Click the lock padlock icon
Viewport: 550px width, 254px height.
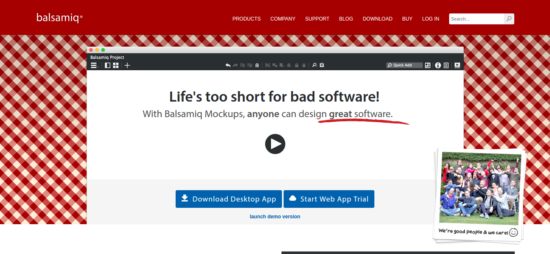tap(297, 65)
